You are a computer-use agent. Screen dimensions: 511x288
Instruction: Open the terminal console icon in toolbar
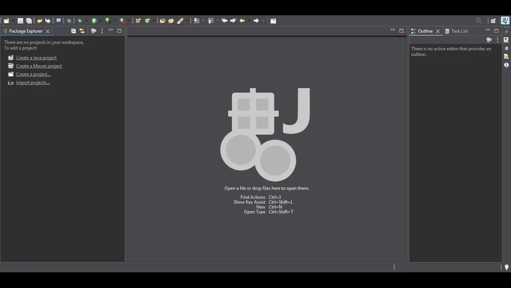point(58,20)
